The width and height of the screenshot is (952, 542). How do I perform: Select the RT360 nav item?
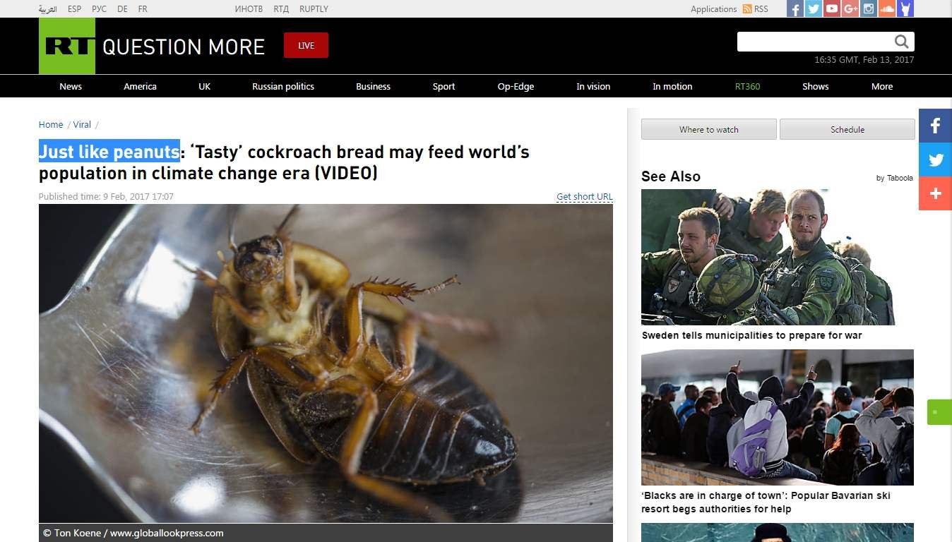[747, 86]
